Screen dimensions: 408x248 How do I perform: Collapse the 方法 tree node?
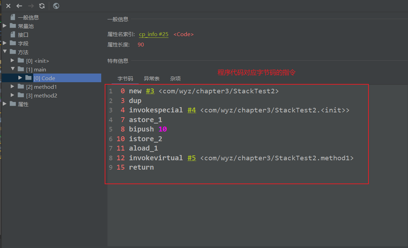pyautogui.click(x=5, y=52)
